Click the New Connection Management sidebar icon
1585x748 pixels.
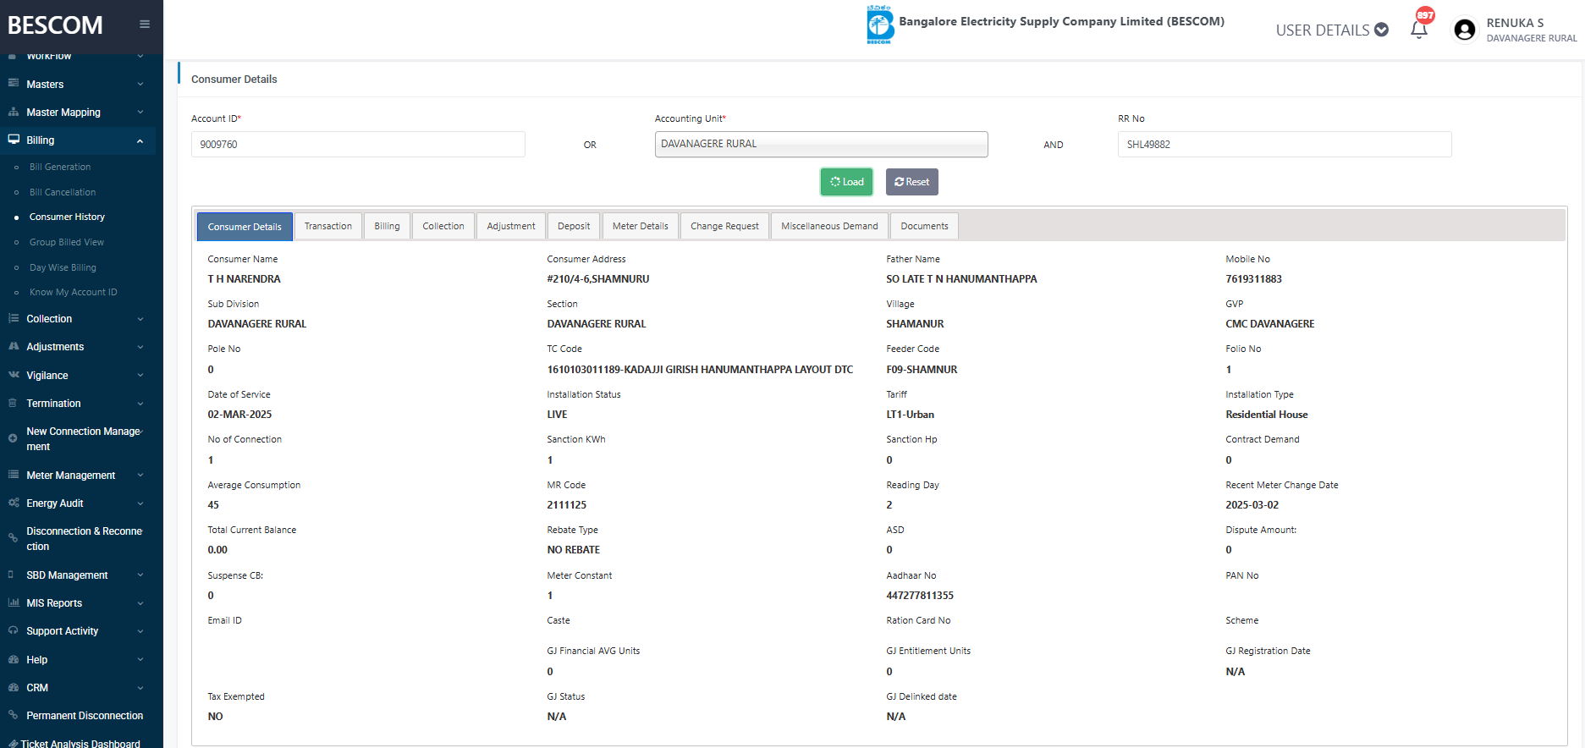click(13, 438)
